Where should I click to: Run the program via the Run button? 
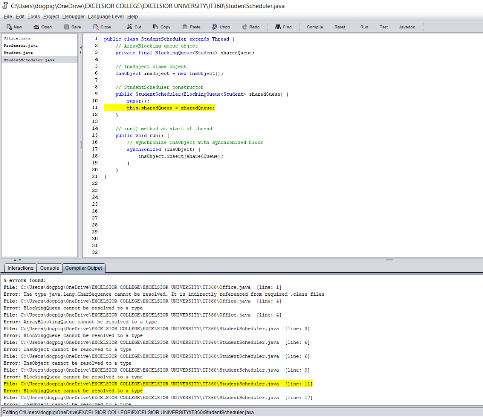[x=364, y=27]
